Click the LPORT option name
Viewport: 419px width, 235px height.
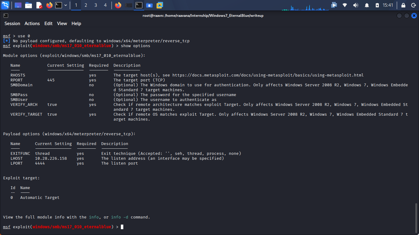pyautogui.click(x=17, y=163)
